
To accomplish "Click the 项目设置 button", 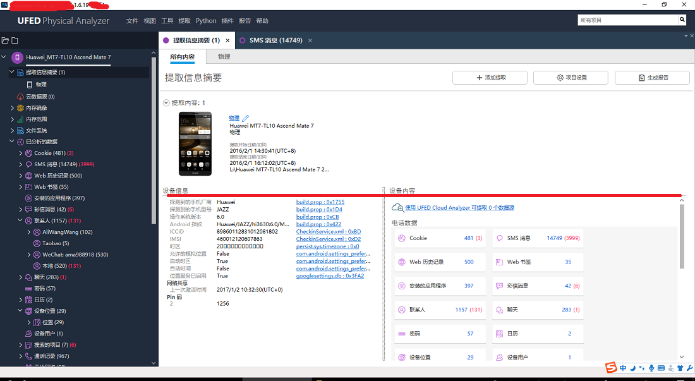I will coord(571,78).
